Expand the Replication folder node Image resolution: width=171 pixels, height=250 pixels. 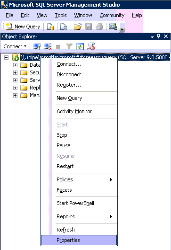[15, 88]
